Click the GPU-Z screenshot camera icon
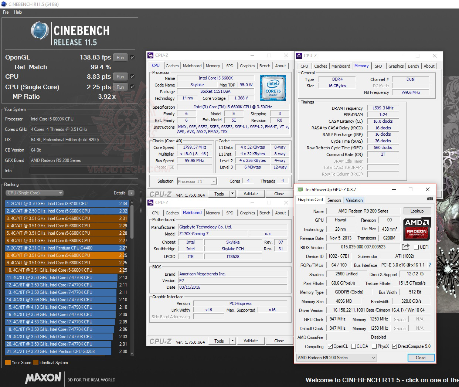The image size is (459, 387). [x=430, y=199]
